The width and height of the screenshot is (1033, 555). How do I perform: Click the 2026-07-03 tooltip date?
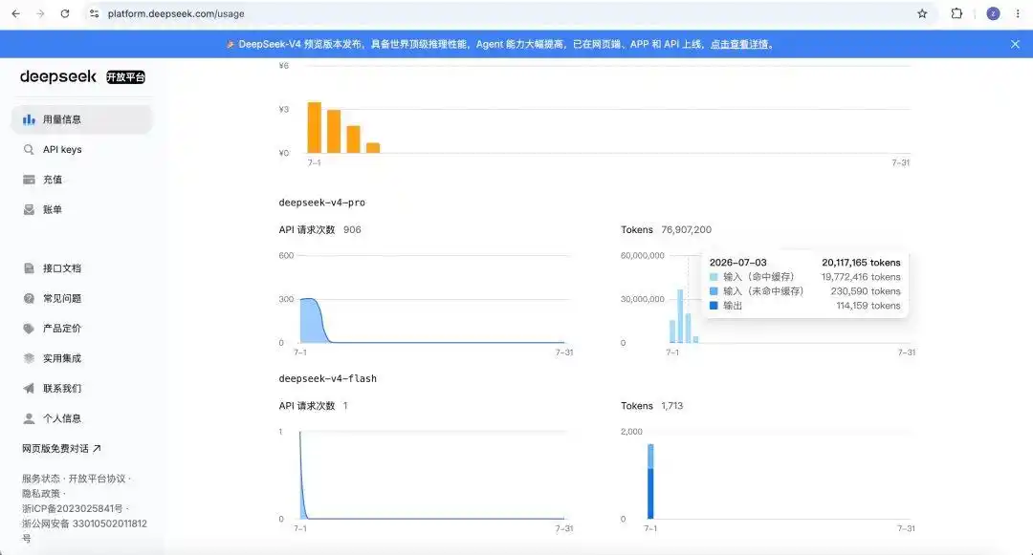click(x=737, y=263)
